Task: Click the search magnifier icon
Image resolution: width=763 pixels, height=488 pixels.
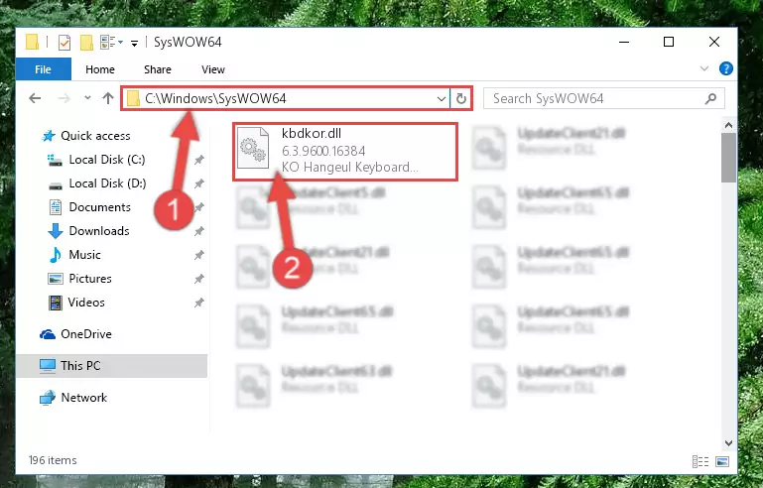Action: click(x=710, y=99)
